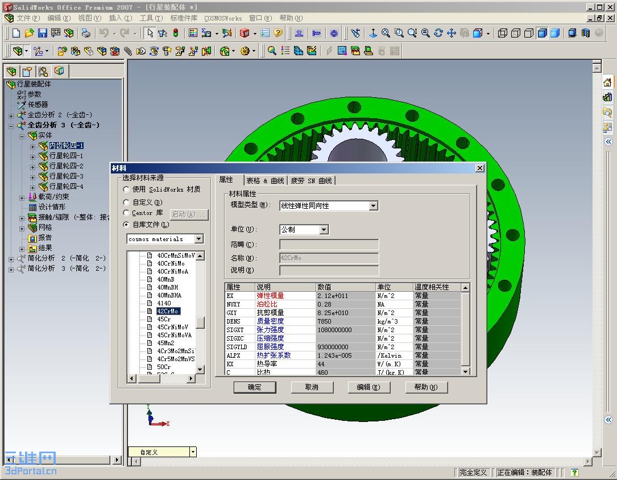Select 使用 SolidWorks 材质 radio button
The image size is (617, 480).
click(126, 189)
